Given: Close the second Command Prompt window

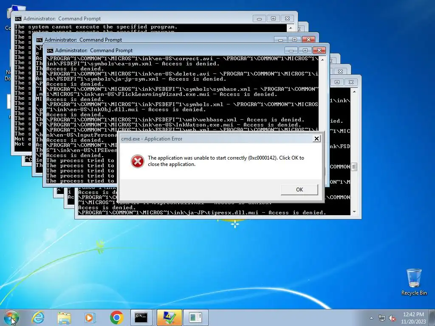Looking at the screenshot, I should tap(308, 39).
